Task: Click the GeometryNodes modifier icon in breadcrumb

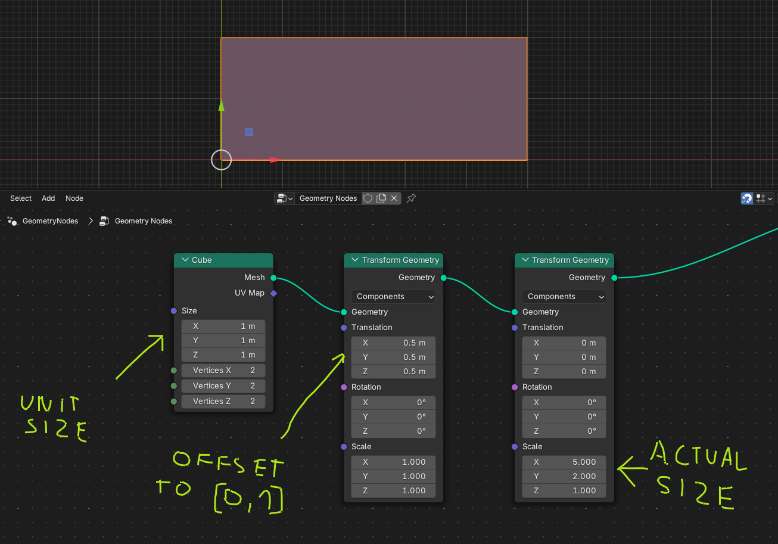Action: click(x=12, y=221)
